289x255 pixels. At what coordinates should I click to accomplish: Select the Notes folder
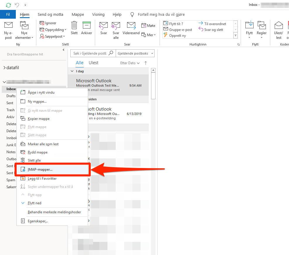11,152
